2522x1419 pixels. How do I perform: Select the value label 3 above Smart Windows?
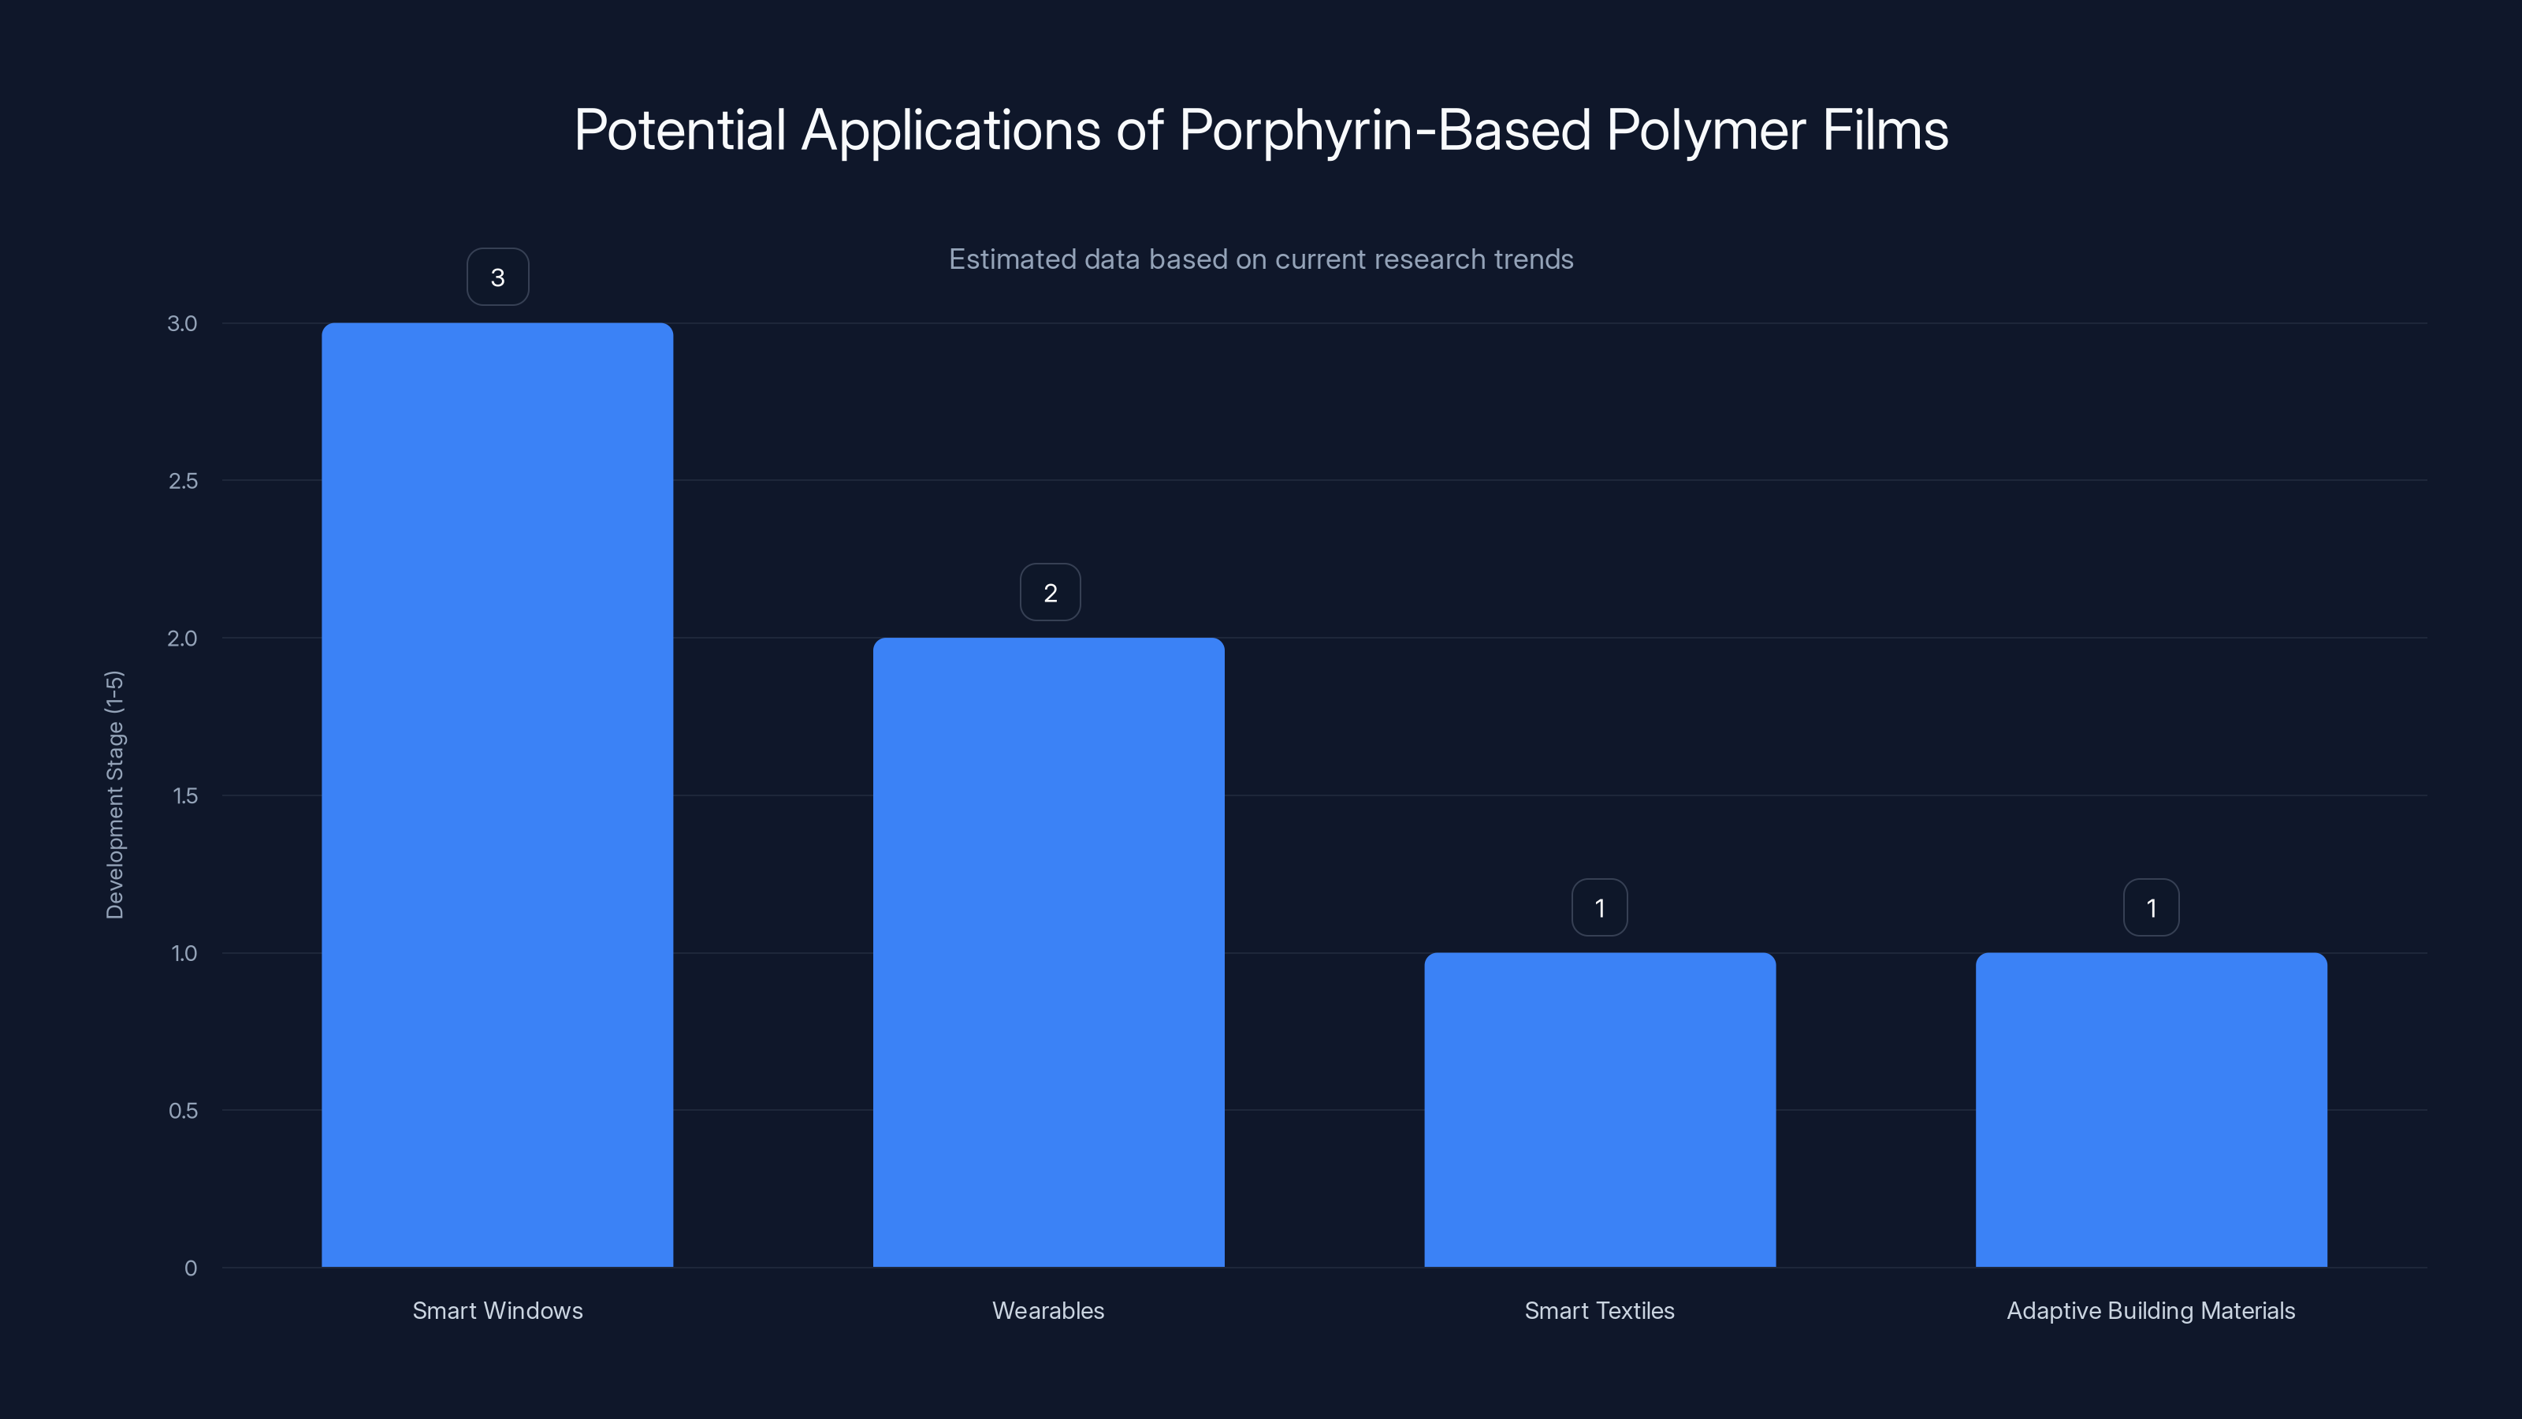497,277
